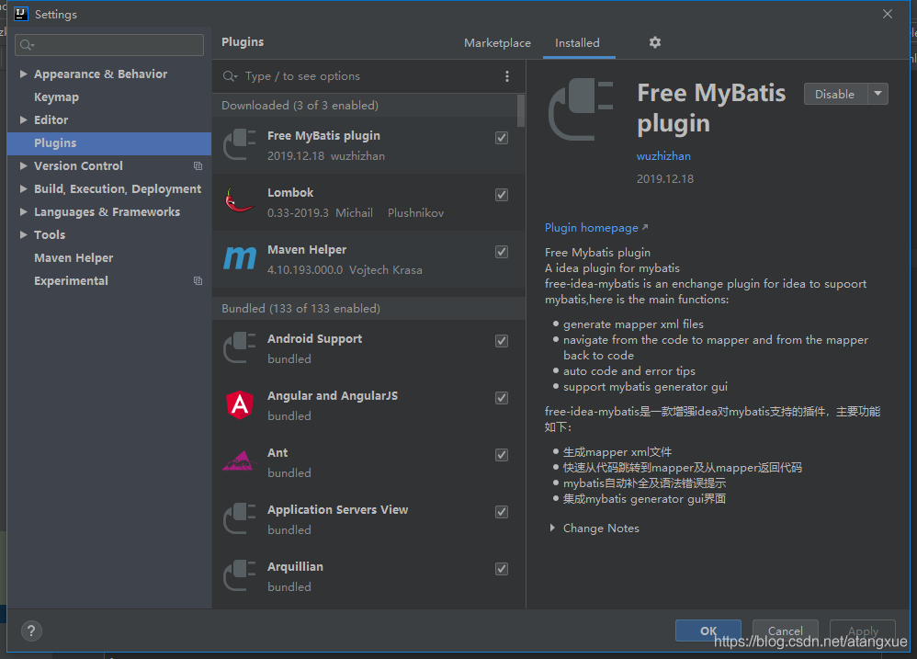917x659 pixels.
Task: Expand Appearance & Behavior in sidebar
Action: coord(23,74)
